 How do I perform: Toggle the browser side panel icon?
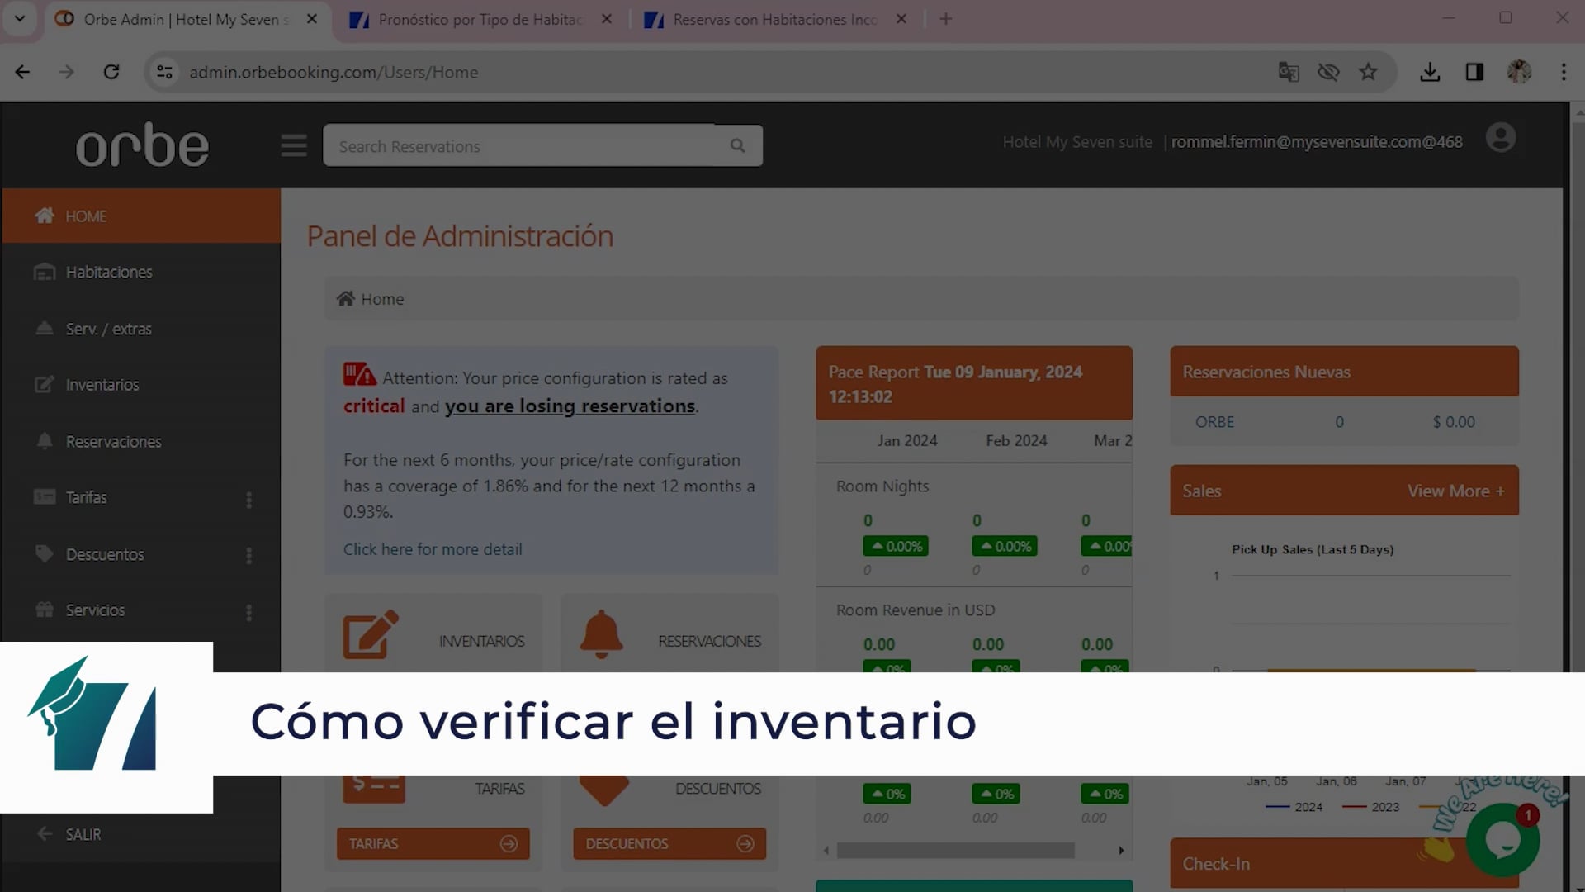click(x=1474, y=73)
